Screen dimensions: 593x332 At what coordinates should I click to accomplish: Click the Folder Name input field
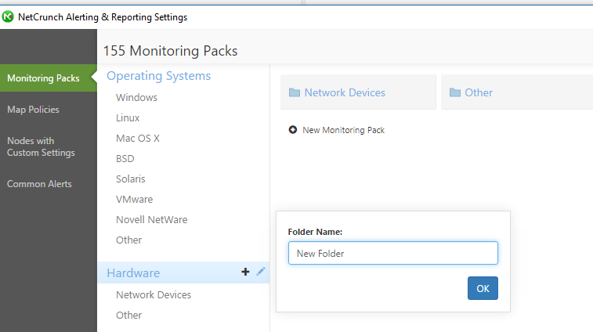(393, 253)
